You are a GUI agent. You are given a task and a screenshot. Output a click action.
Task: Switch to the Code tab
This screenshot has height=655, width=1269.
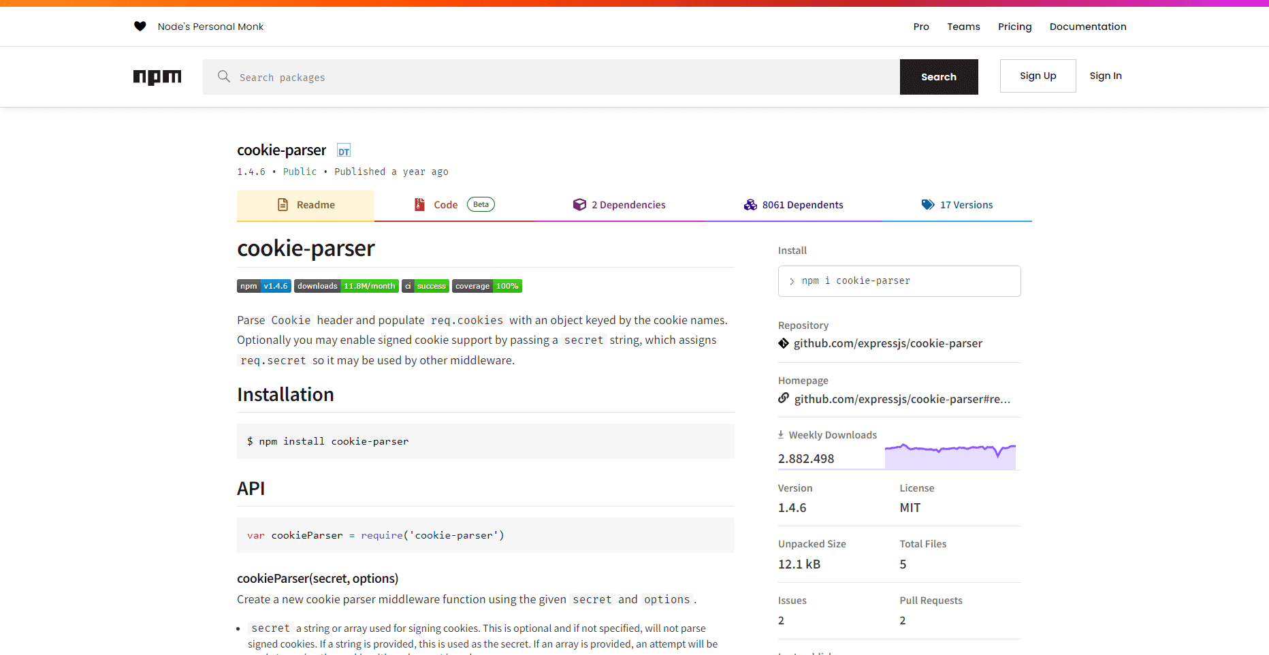coord(454,205)
